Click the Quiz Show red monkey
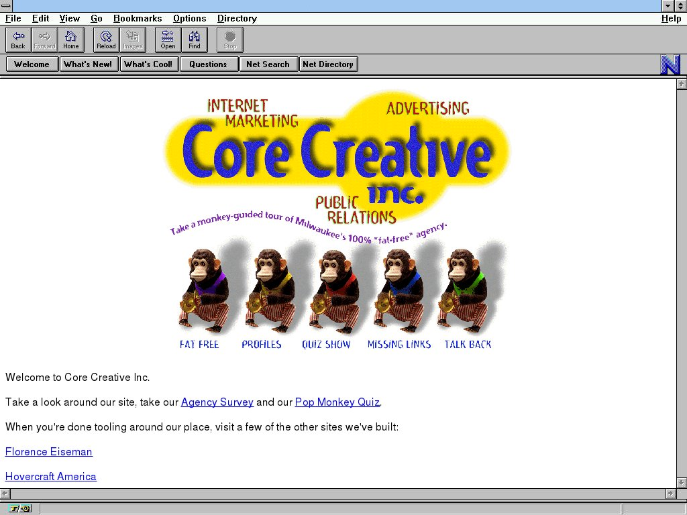The width and height of the screenshot is (687, 515). tap(332, 290)
